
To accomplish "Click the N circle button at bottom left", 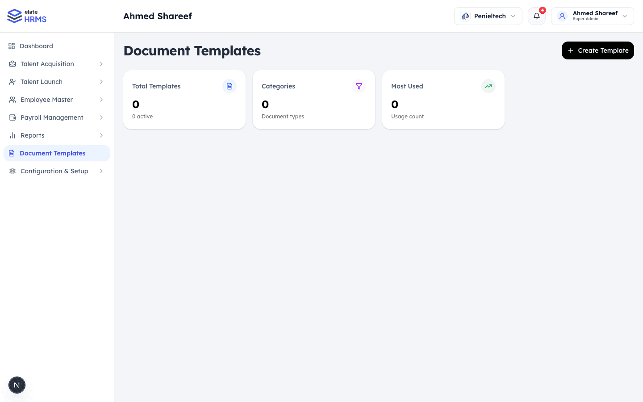I will pos(17,385).
